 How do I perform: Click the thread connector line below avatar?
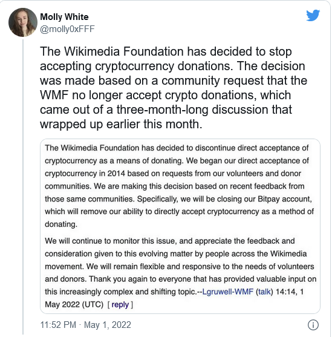pos(23,187)
